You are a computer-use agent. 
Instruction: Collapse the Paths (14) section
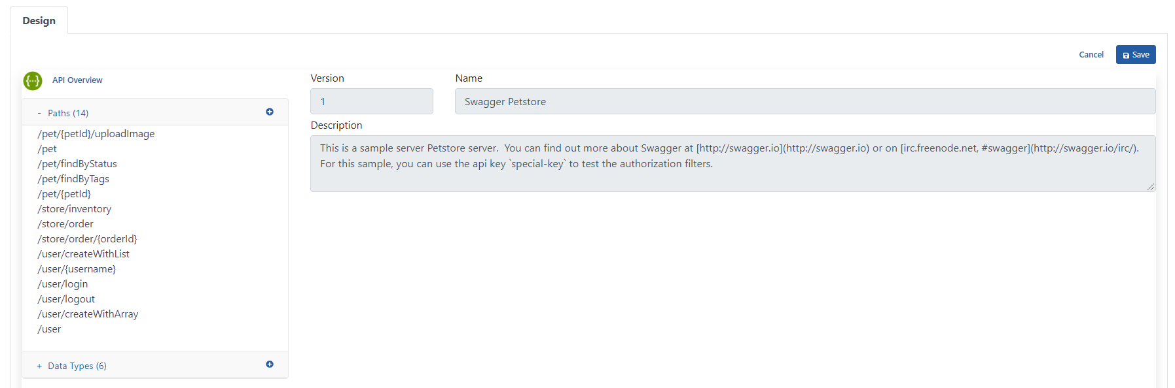(63, 113)
